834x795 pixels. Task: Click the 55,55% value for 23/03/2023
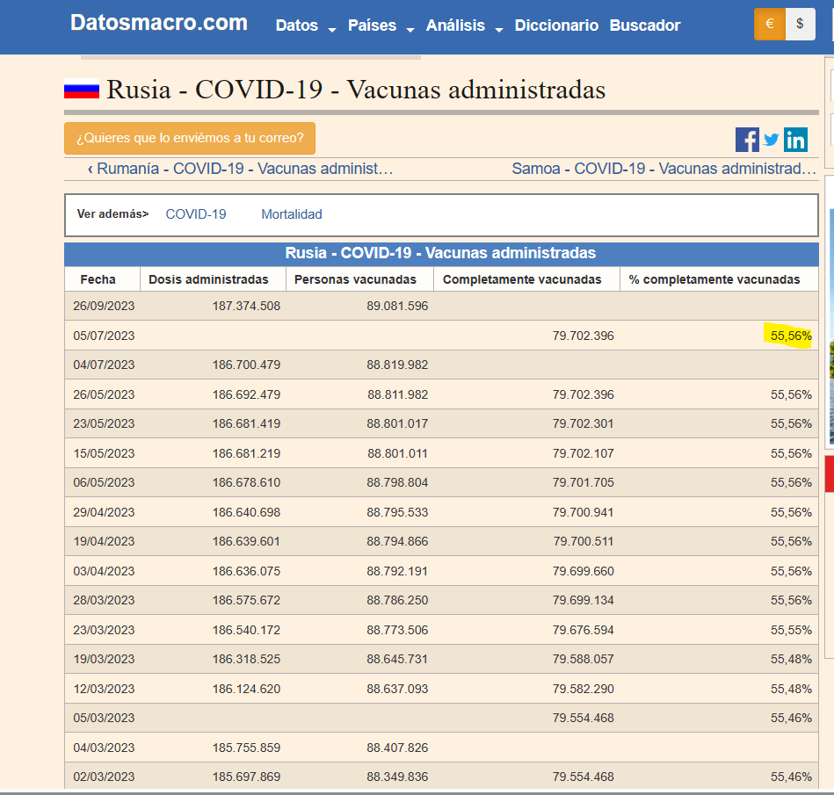click(x=791, y=630)
